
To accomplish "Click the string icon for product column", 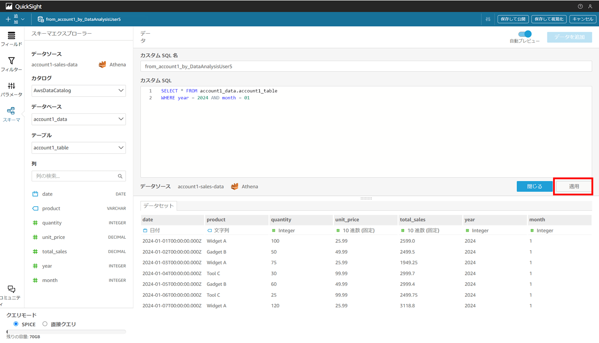I will pos(35,208).
